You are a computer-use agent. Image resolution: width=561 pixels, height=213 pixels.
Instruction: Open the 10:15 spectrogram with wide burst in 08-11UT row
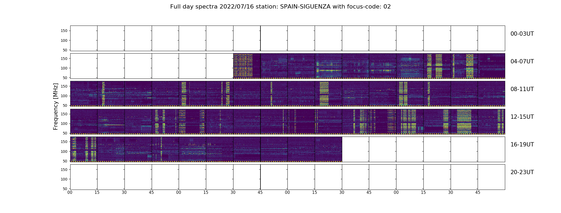328,94
